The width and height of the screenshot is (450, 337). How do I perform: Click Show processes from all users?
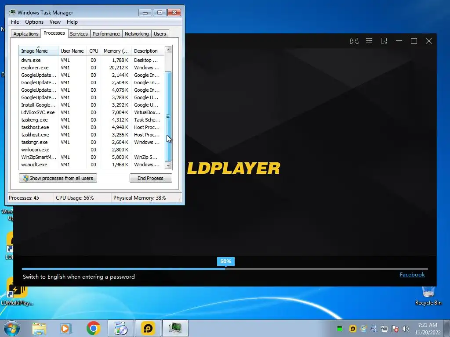58,178
